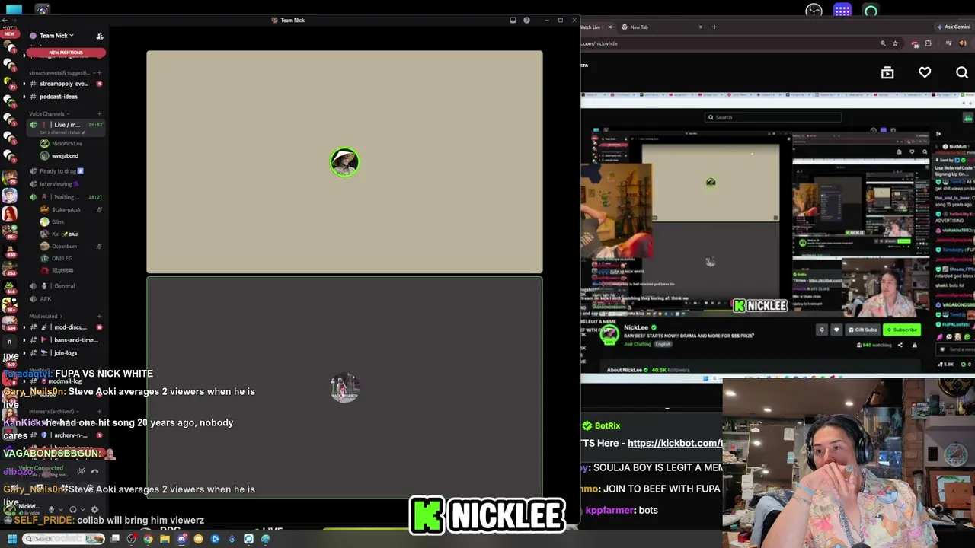Open Discord user settings gear
This screenshot has width=975, height=548.
pos(94,510)
